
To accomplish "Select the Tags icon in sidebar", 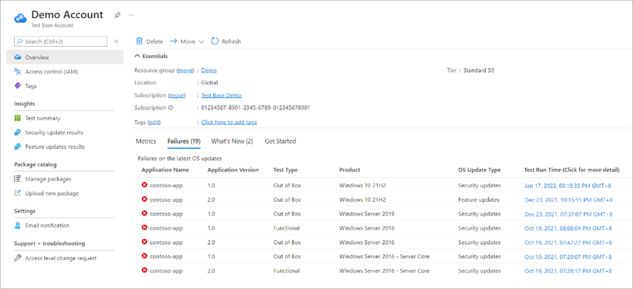I will point(18,86).
